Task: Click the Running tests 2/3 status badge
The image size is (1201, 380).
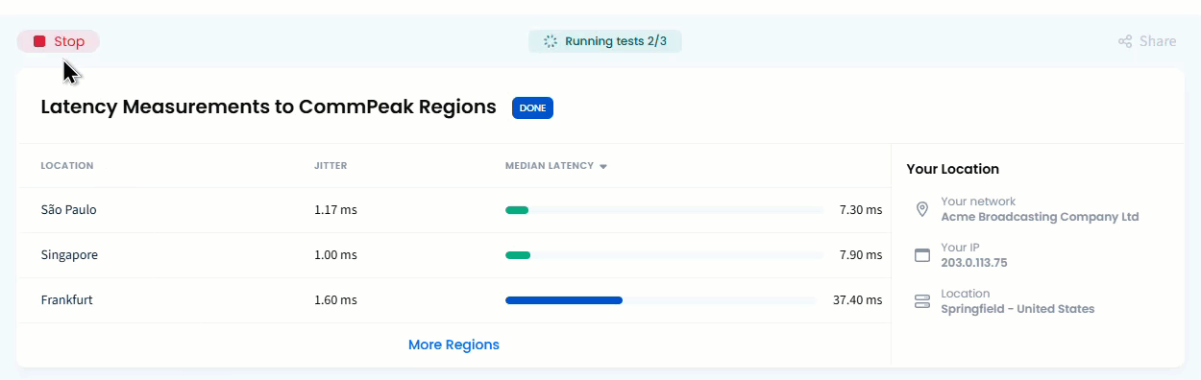Action: [x=605, y=41]
